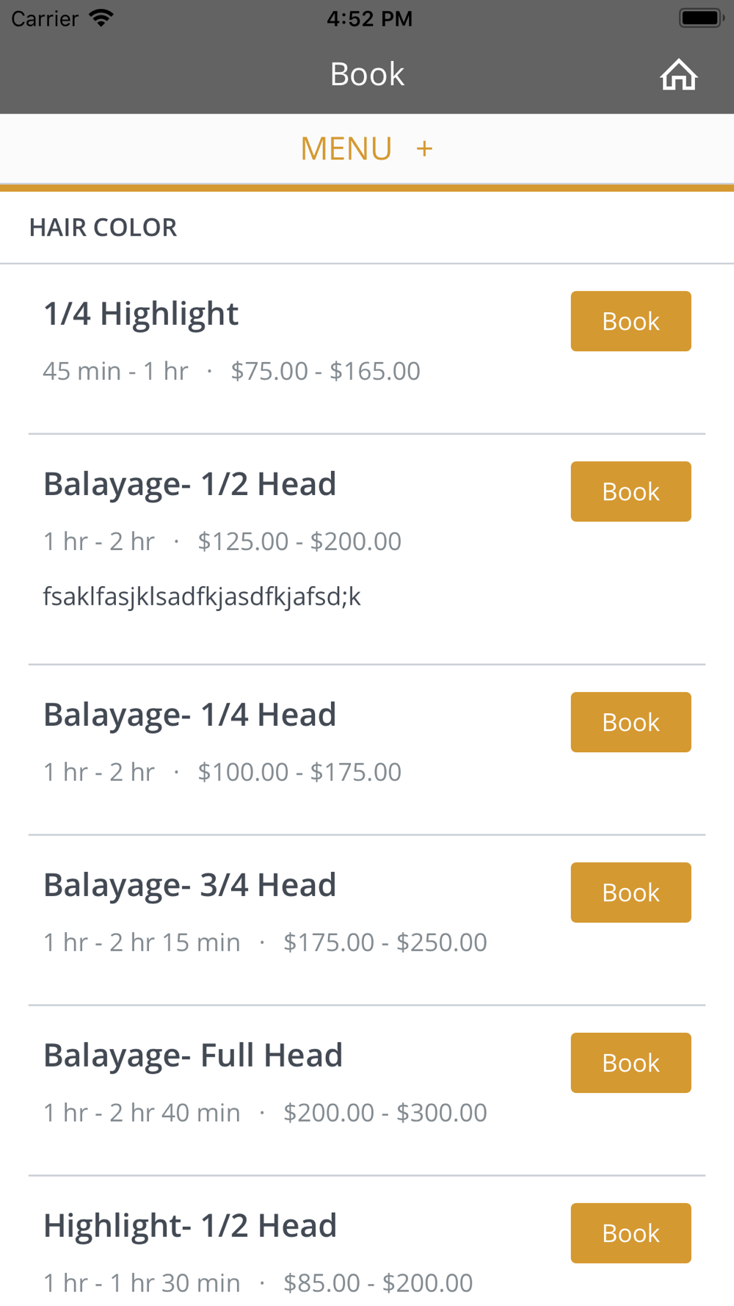Expand the MENU plus sign
This screenshot has width=734, height=1306.
click(424, 148)
